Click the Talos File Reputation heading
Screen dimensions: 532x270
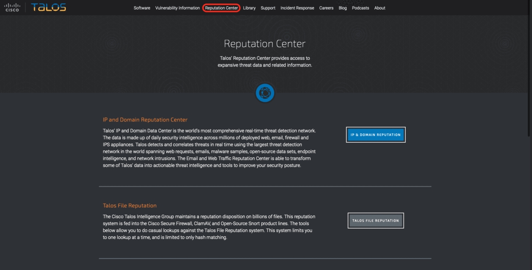[129, 206]
